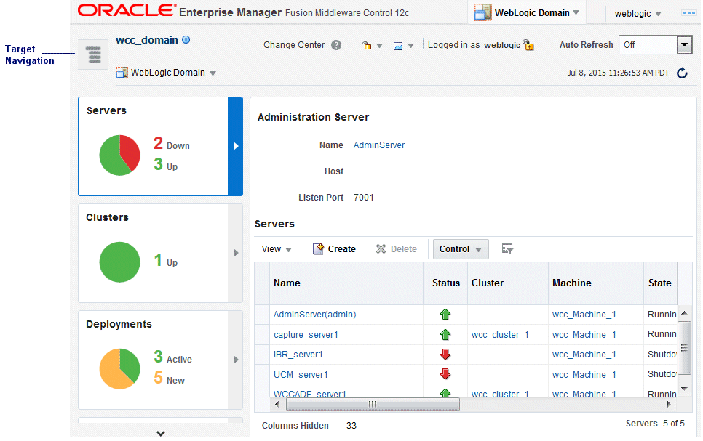Viewport: 703px width, 441px height.
Task: Click the Columns Hidden 33 value
Action: (351, 425)
